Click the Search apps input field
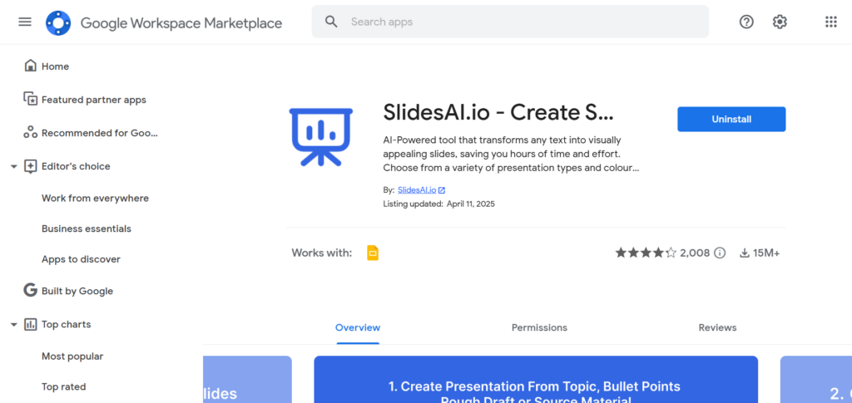The image size is (852, 403). pos(524,22)
